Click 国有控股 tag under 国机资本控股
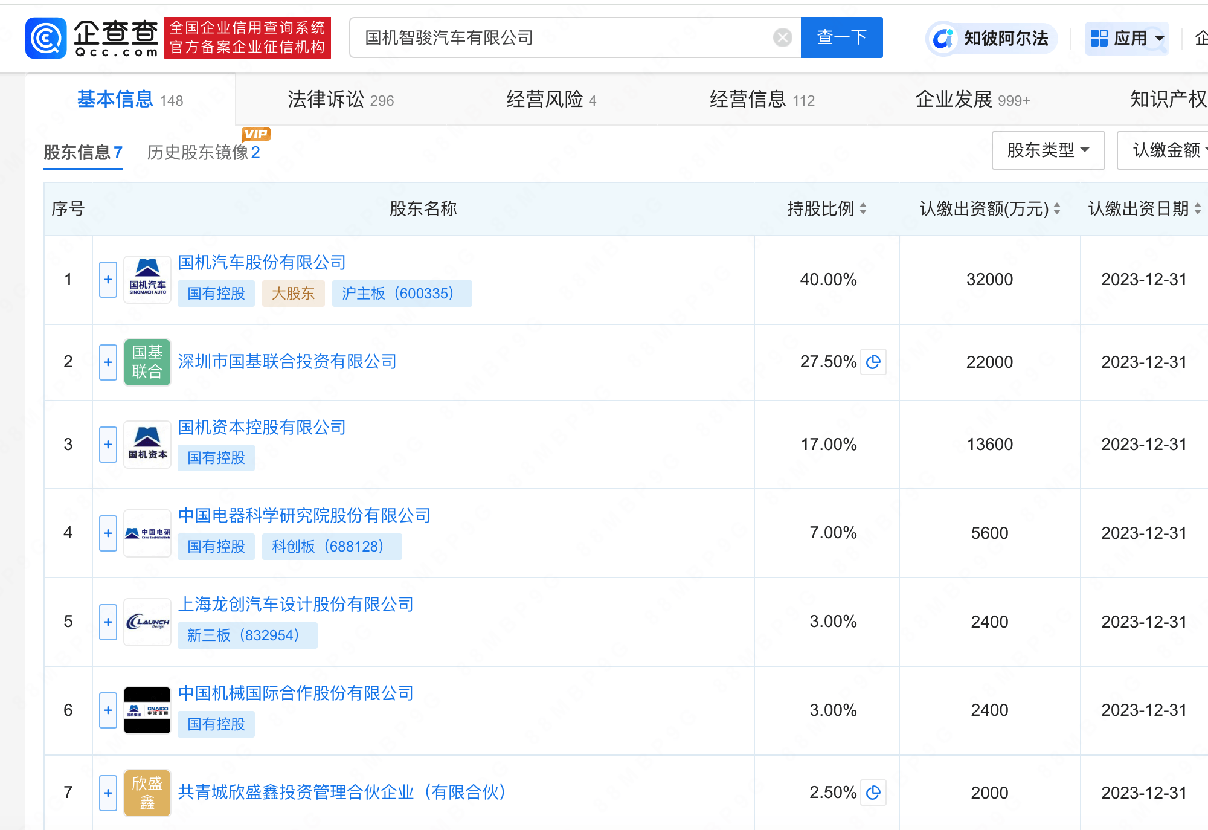The image size is (1208, 830). [x=216, y=458]
